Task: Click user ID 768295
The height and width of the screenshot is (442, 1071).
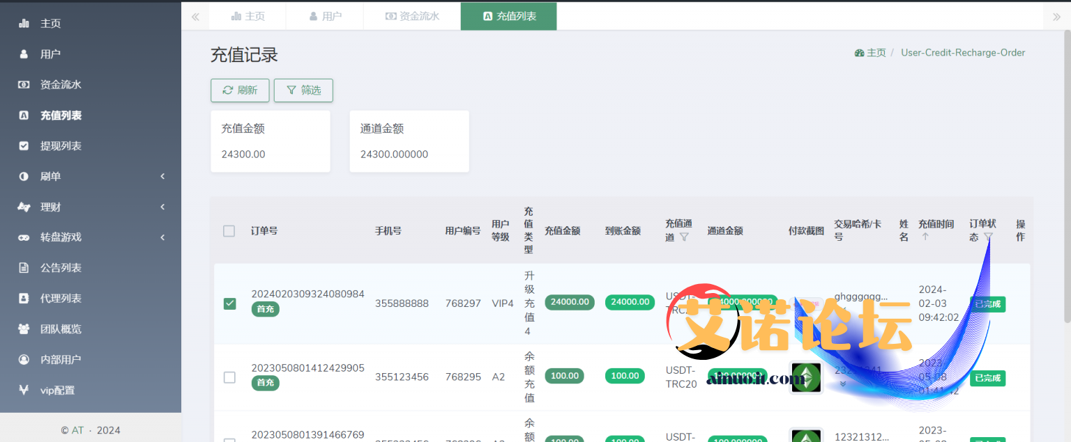Action: [x=463, y=377]
